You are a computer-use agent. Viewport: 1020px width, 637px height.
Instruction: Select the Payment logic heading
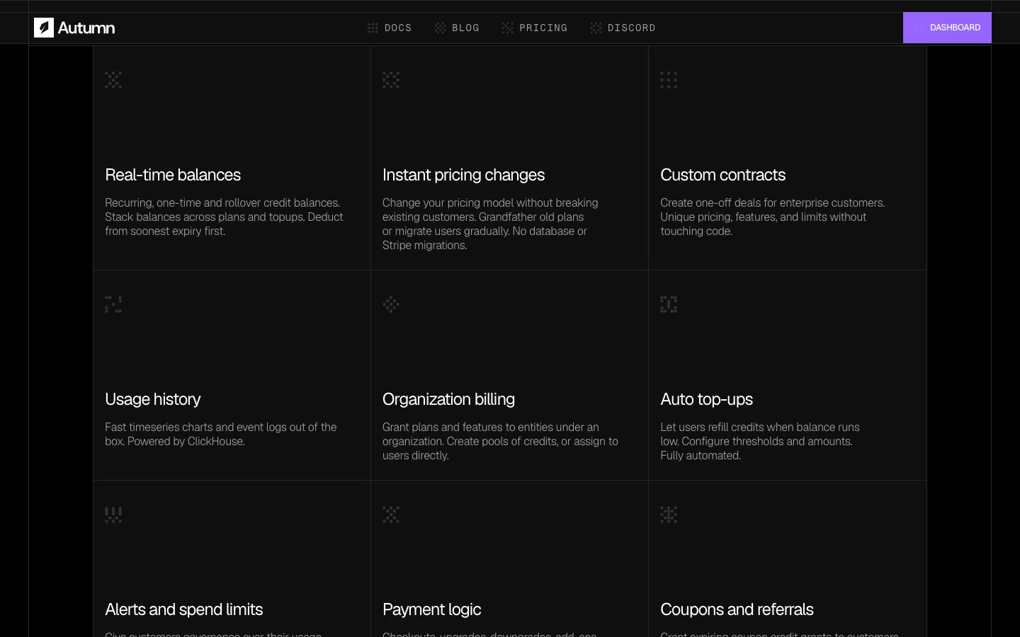431,609
